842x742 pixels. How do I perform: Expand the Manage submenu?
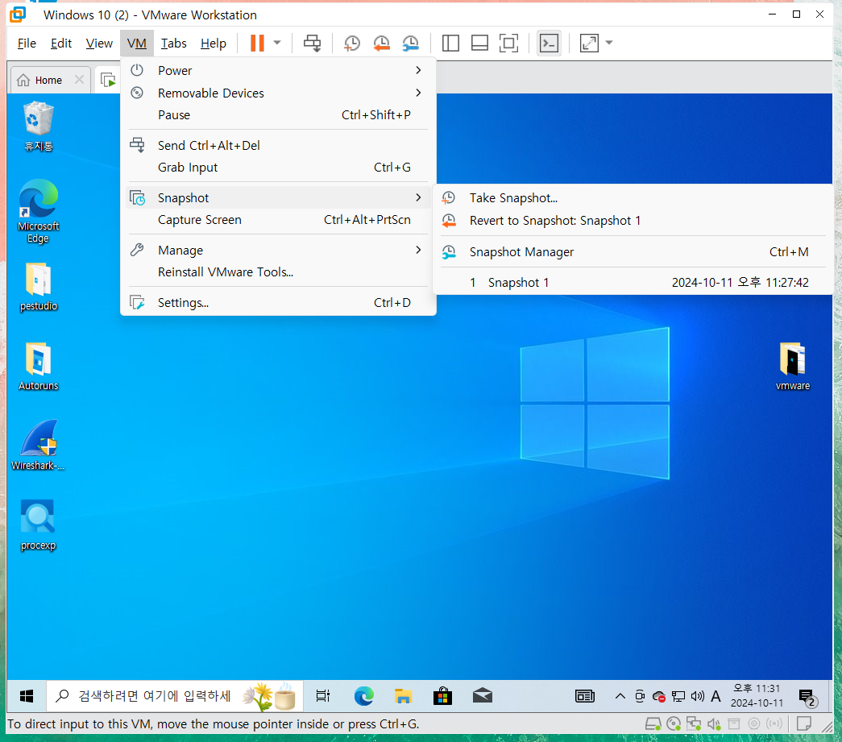tap(278, 251)
